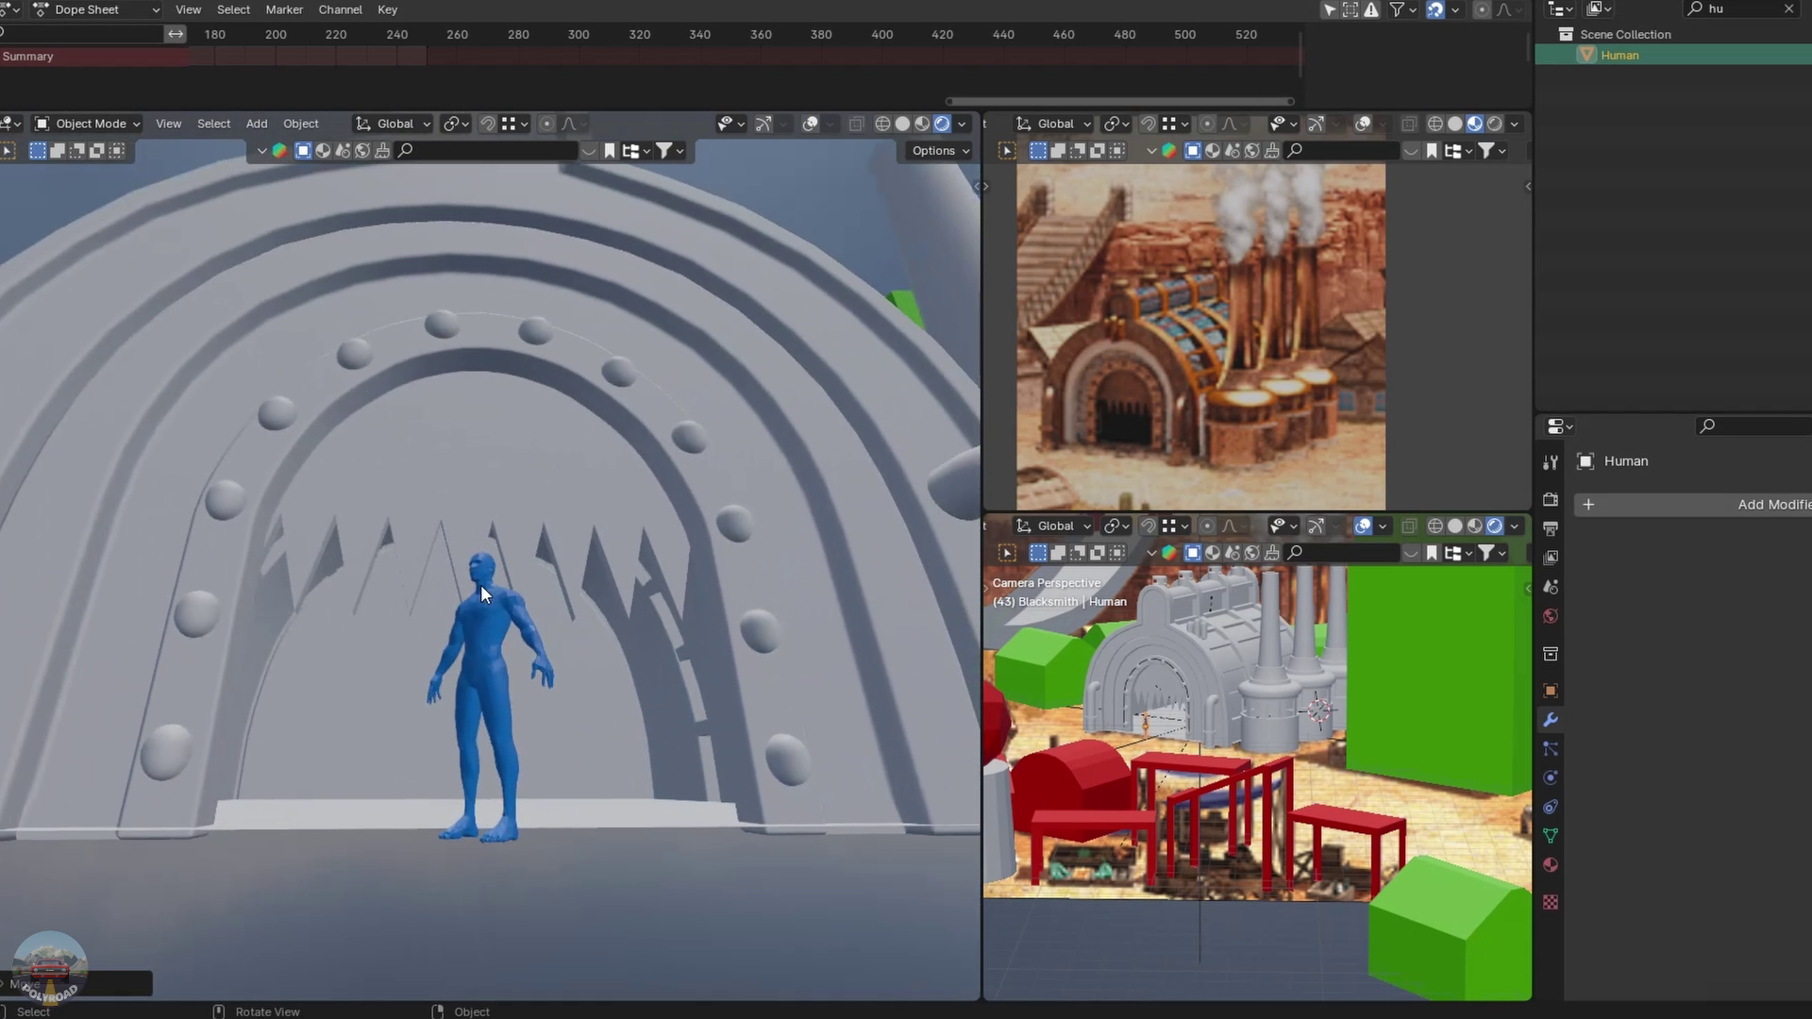The image size is (1812, 1019).
Task: Open the Scene properties tab
Action: coord(1550,587)
